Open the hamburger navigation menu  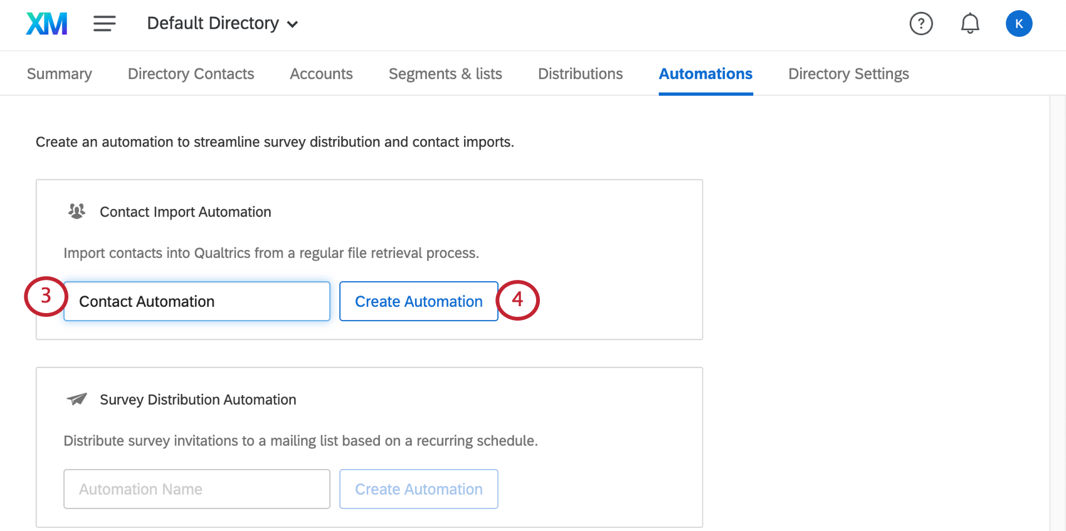(x=104, y=24)
